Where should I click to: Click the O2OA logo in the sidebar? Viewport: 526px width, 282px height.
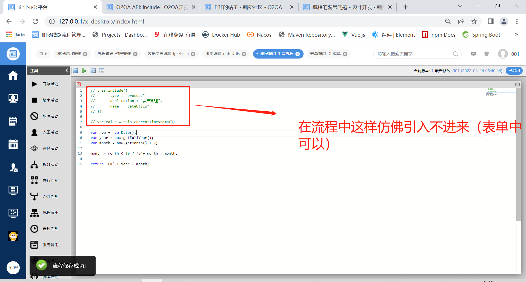13,54
